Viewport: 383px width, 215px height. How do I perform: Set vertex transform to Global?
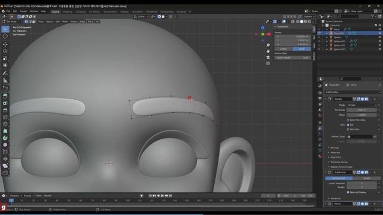283,49
